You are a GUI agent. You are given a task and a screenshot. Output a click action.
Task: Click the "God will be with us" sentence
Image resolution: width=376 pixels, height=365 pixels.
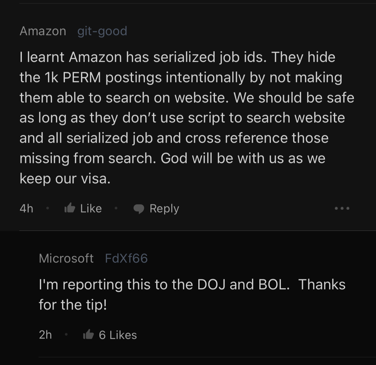(243, 158)
